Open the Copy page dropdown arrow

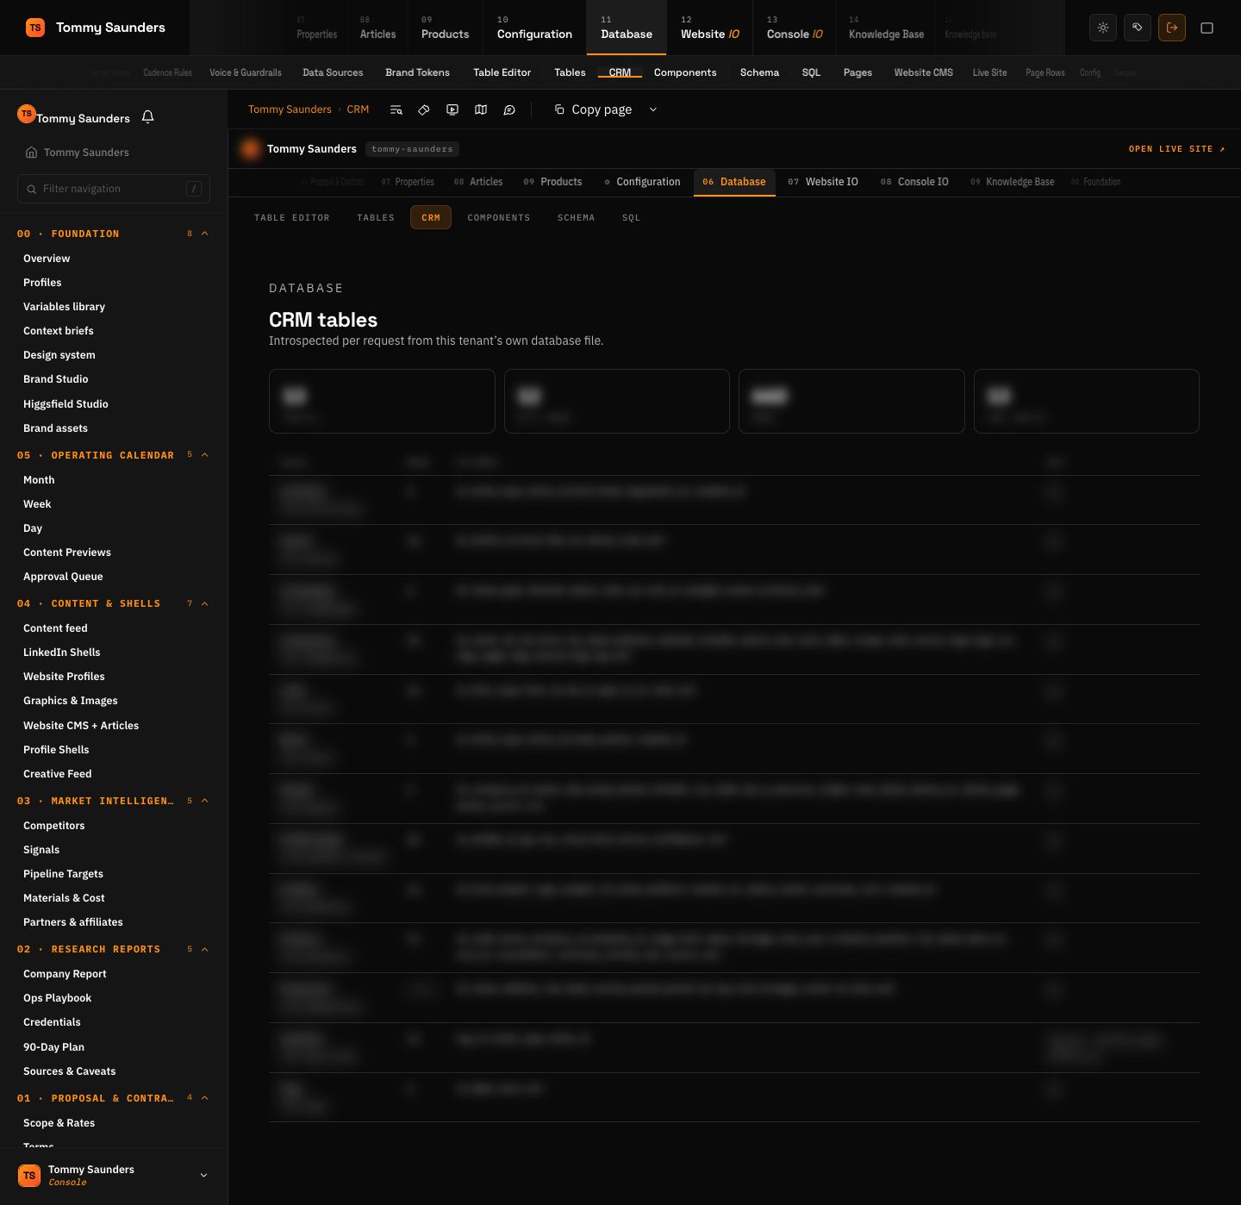[652, 109]
